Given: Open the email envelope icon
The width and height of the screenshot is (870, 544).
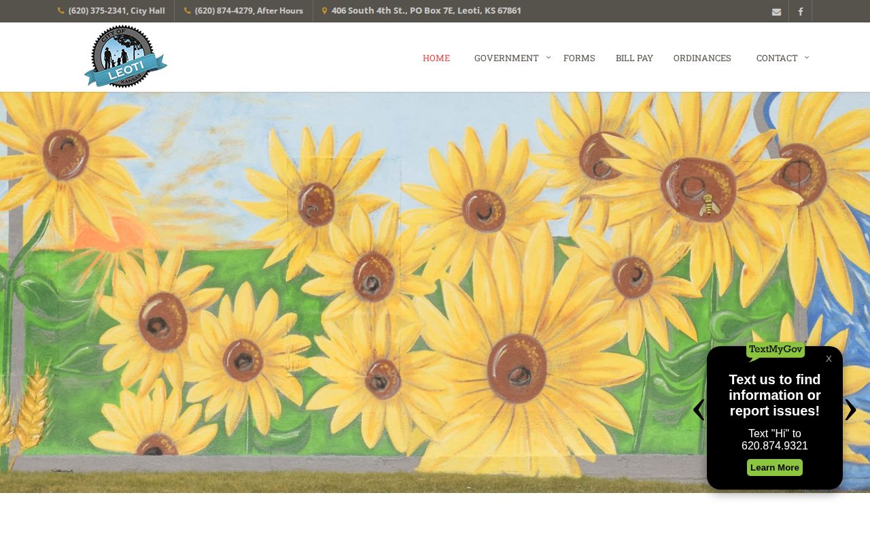Looking at the screenshot, I should (x=776, y=12).
